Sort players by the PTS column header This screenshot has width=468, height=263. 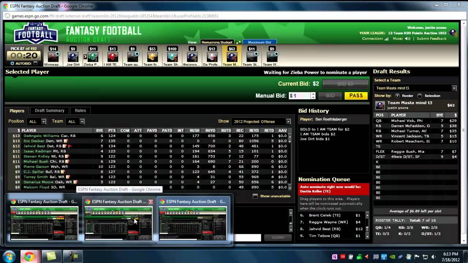coord(112,130)
